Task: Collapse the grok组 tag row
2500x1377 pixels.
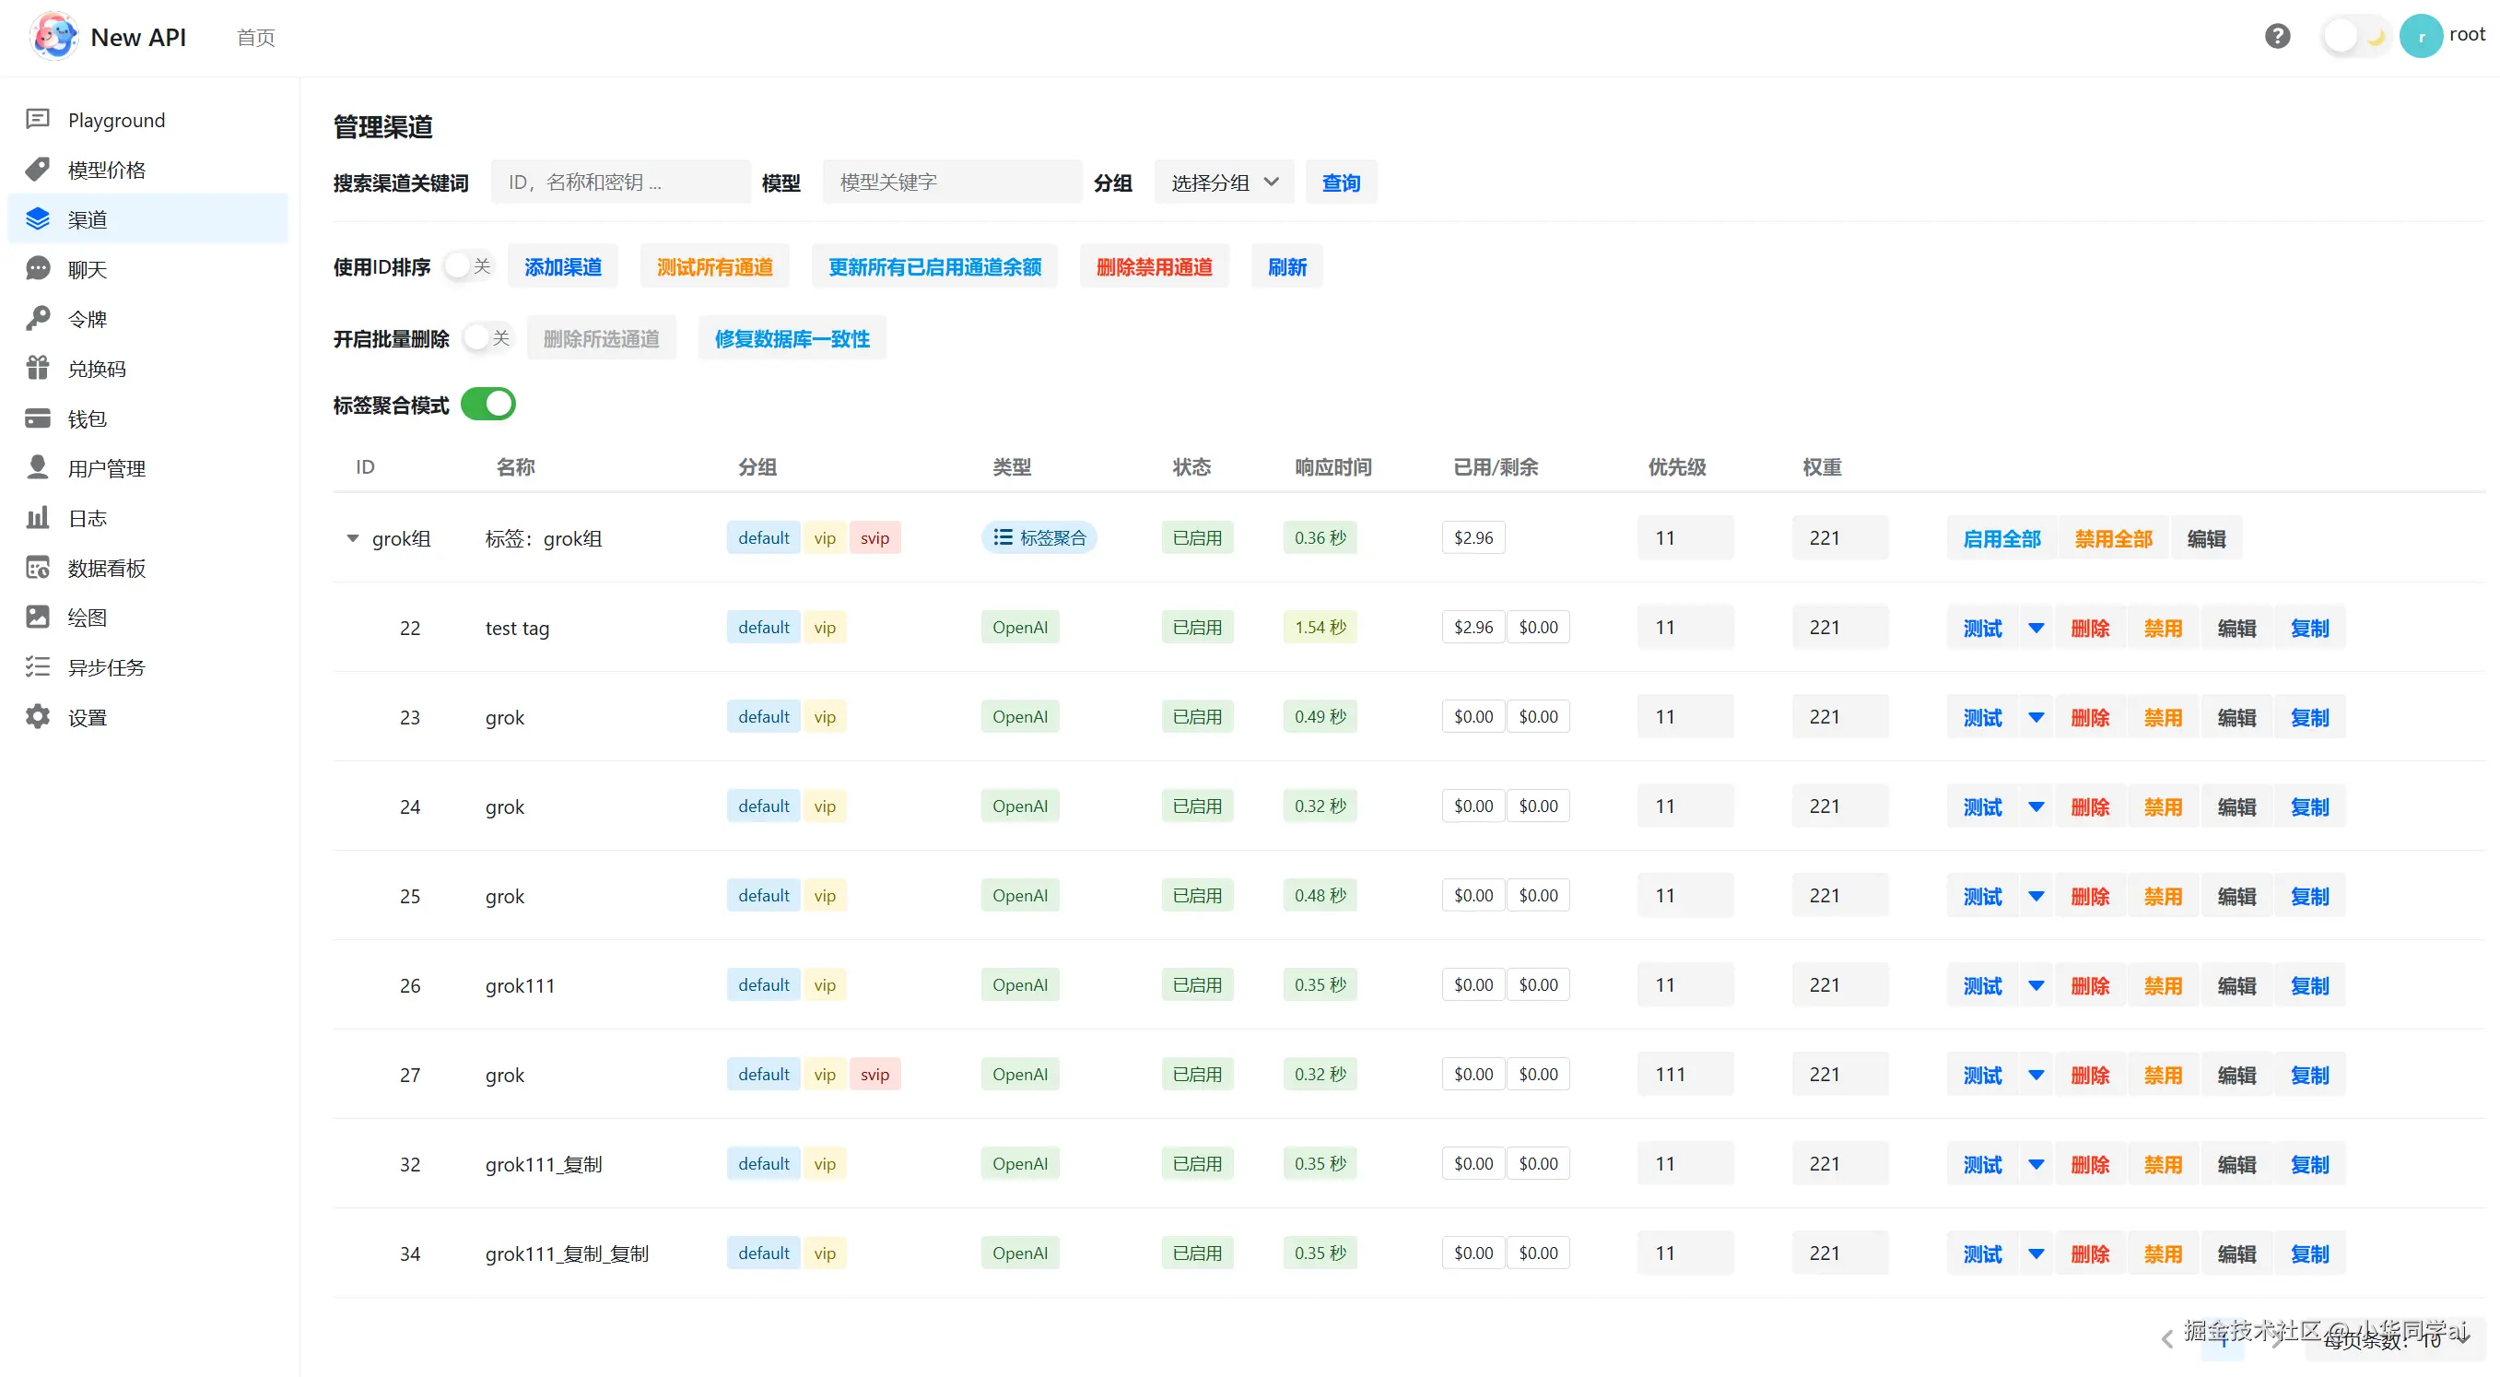Action: pyautogui.click(x=352, y=537)
